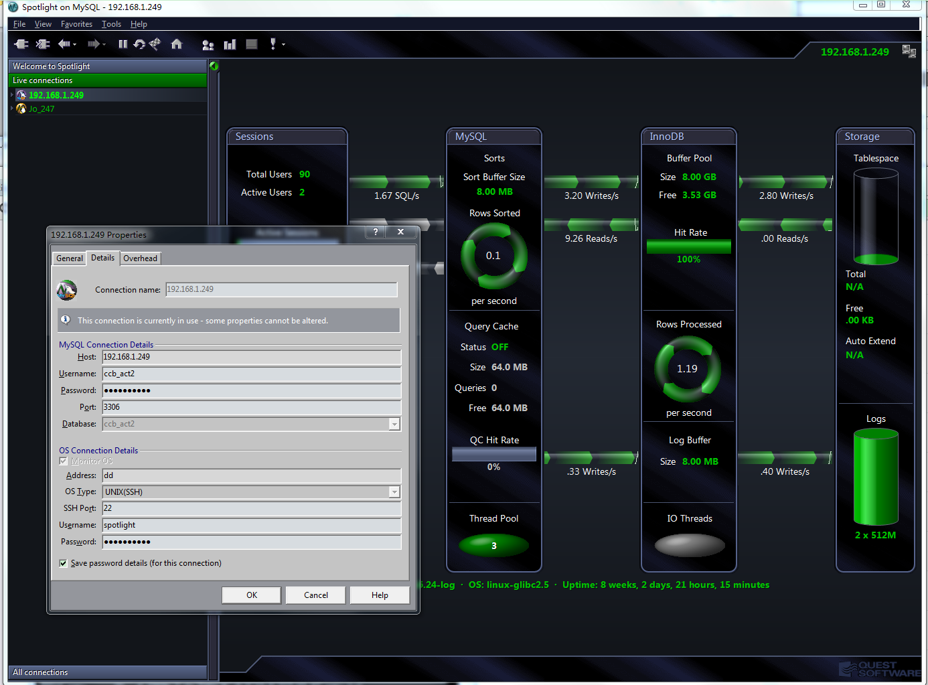The width and height of the screenshot is (928, 685).
Task: Expand the 192.168.1.249 connection tree node
Action: coord(12,95)
